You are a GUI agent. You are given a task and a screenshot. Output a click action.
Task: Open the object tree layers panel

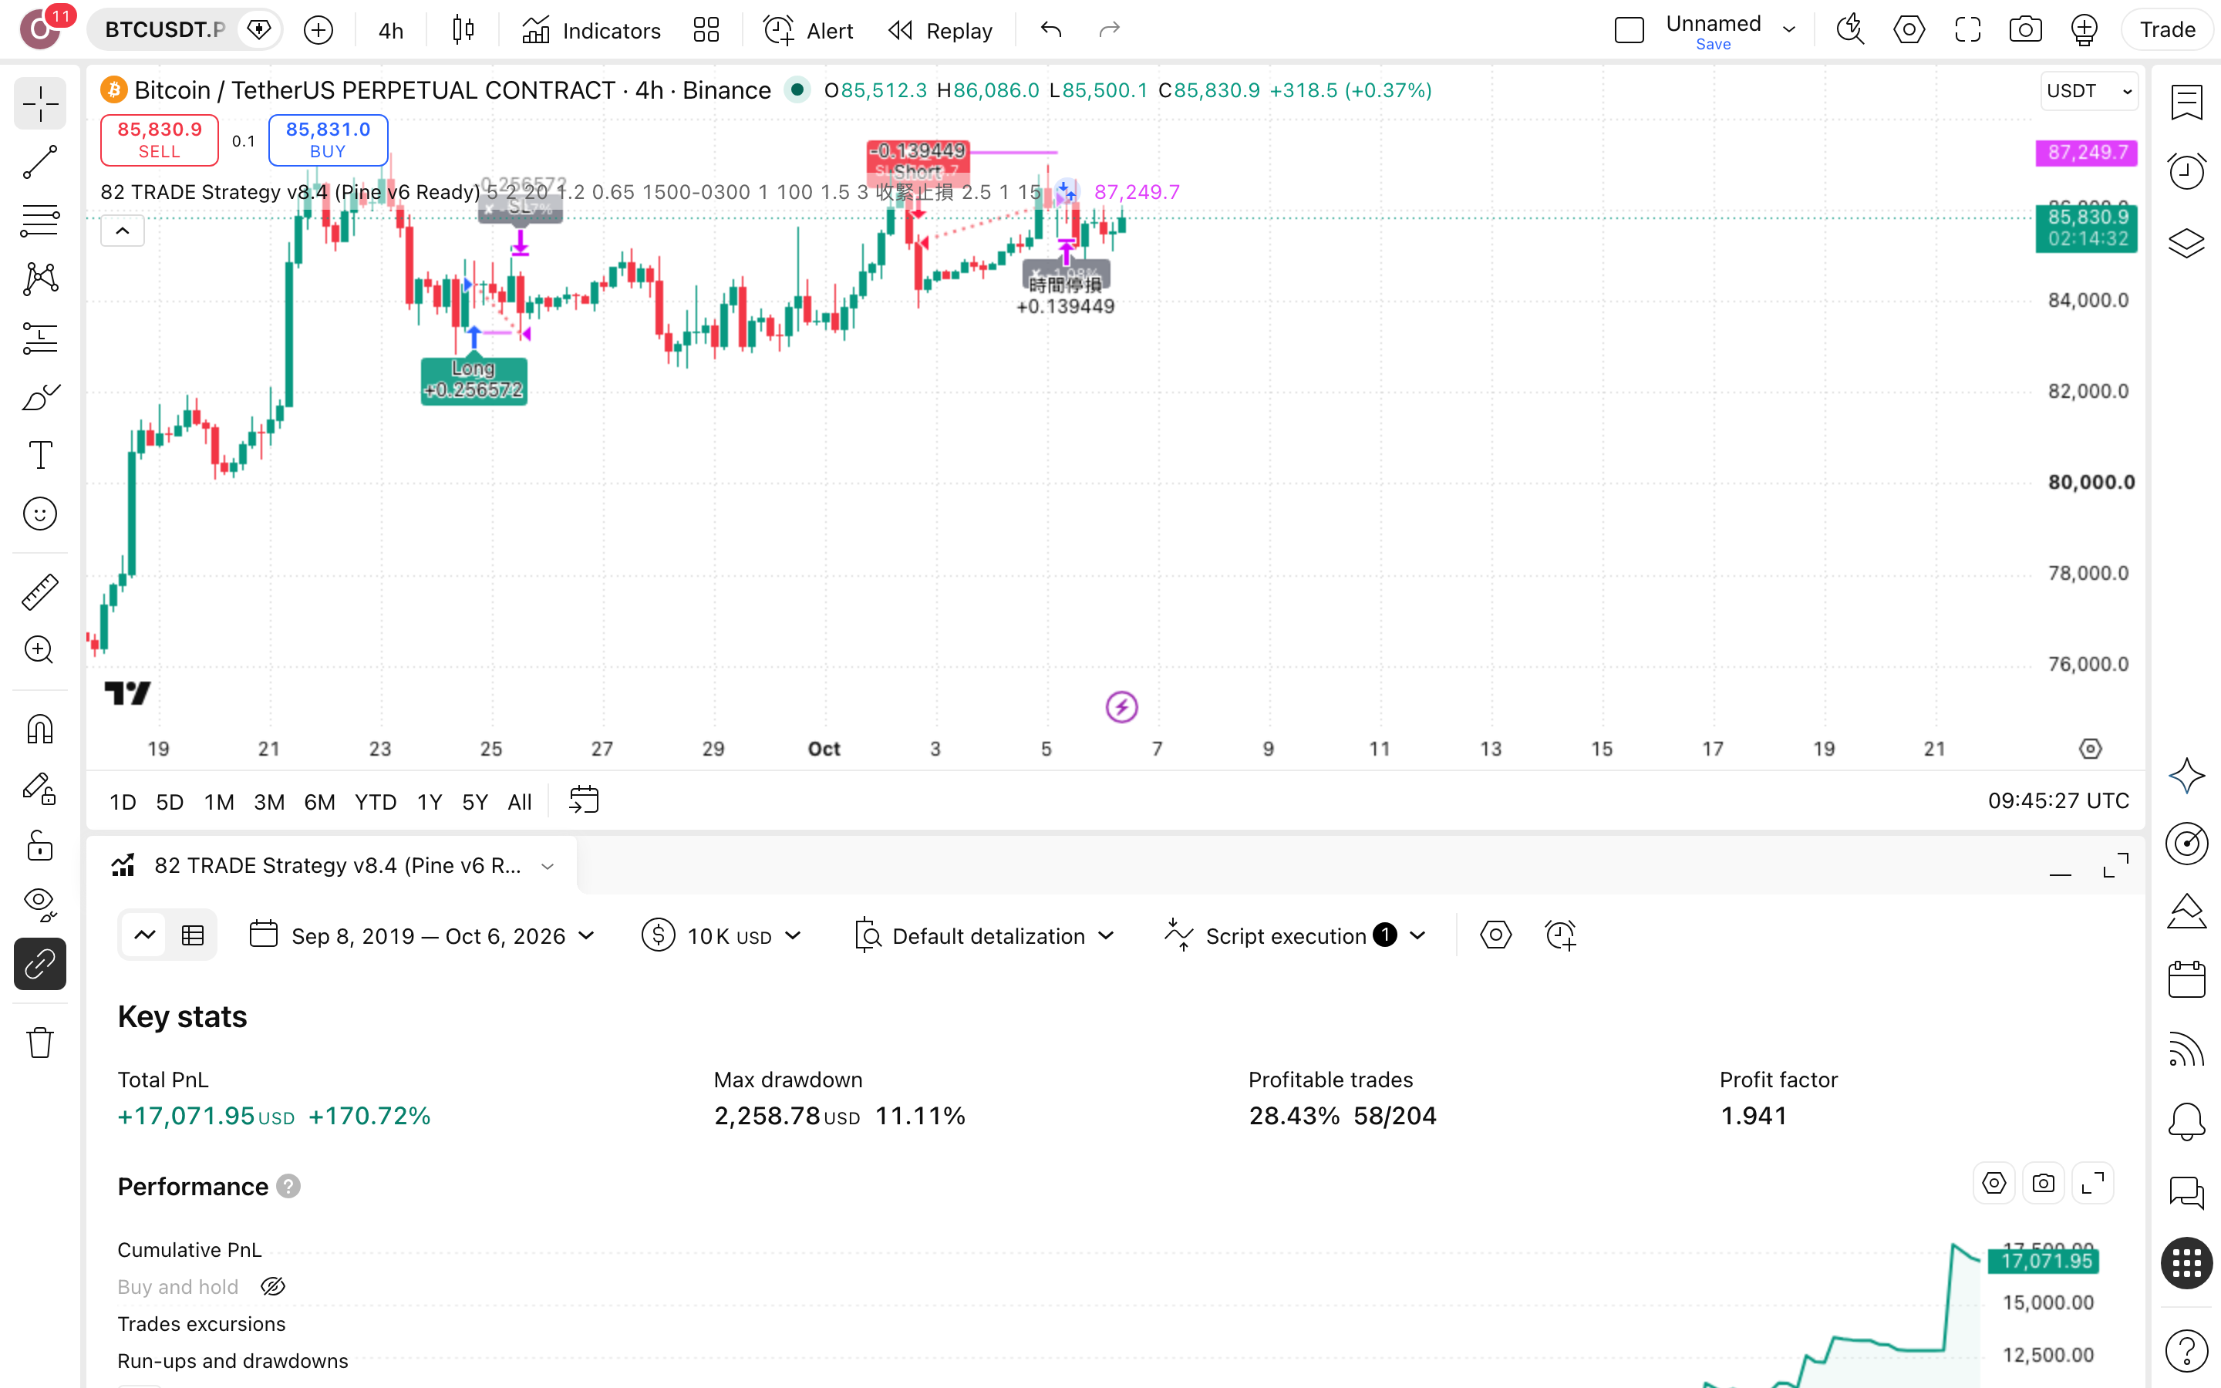coord(2186,242)
